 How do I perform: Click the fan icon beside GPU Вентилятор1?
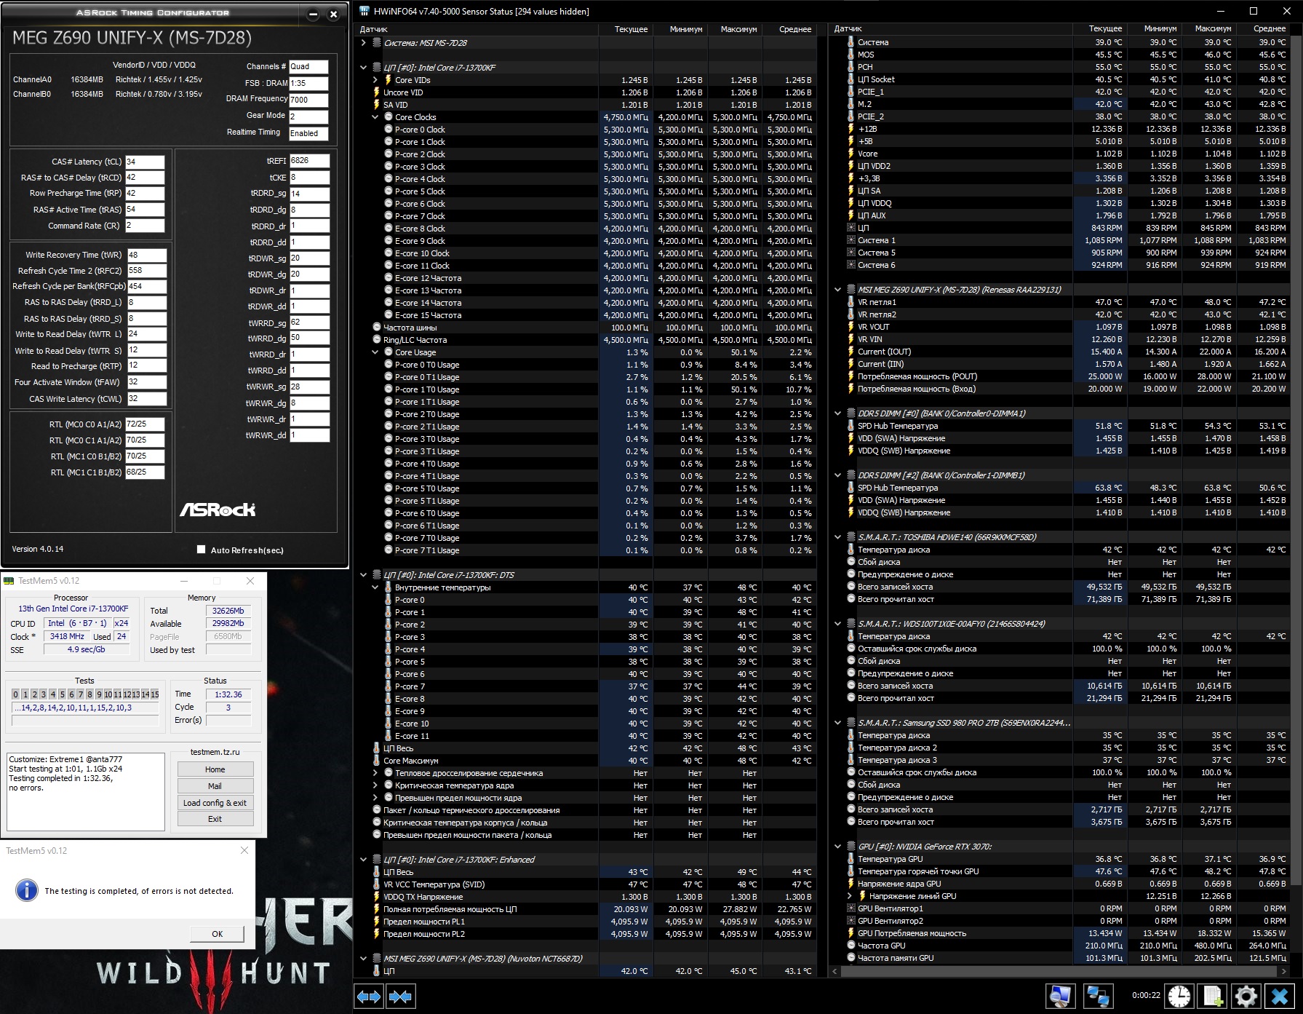[x=850, y=908]
